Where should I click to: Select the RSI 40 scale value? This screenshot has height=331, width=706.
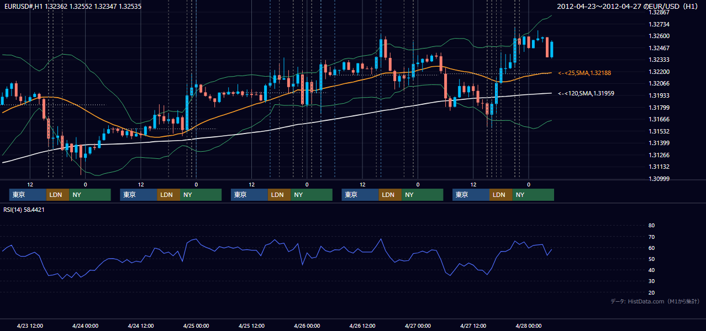point(651,270)
